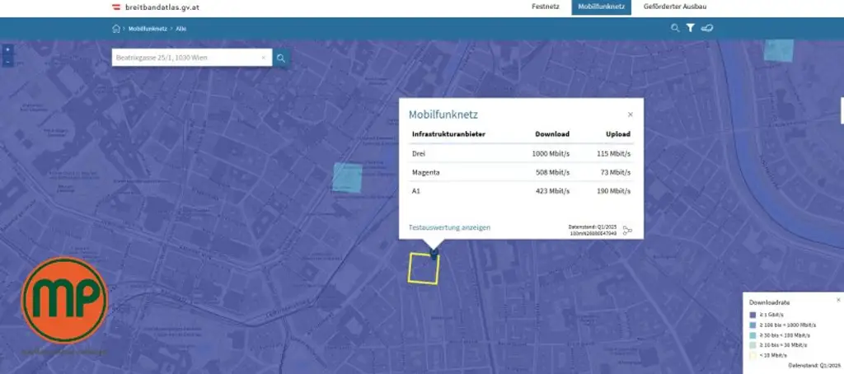844x374 pixels.
Task: Click the Mobilfunknetz breadcrumb link
Action: 148,29
